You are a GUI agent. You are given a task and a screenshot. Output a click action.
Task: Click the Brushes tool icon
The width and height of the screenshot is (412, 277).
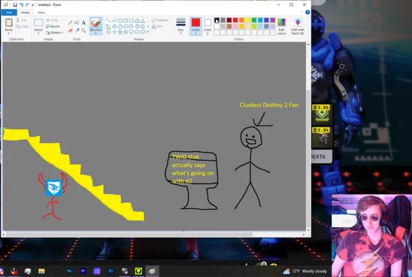click(x=96, y=22)
